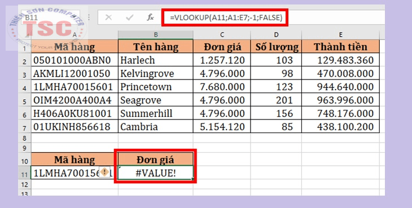Select the Summerhill cell

coord(156,113)
